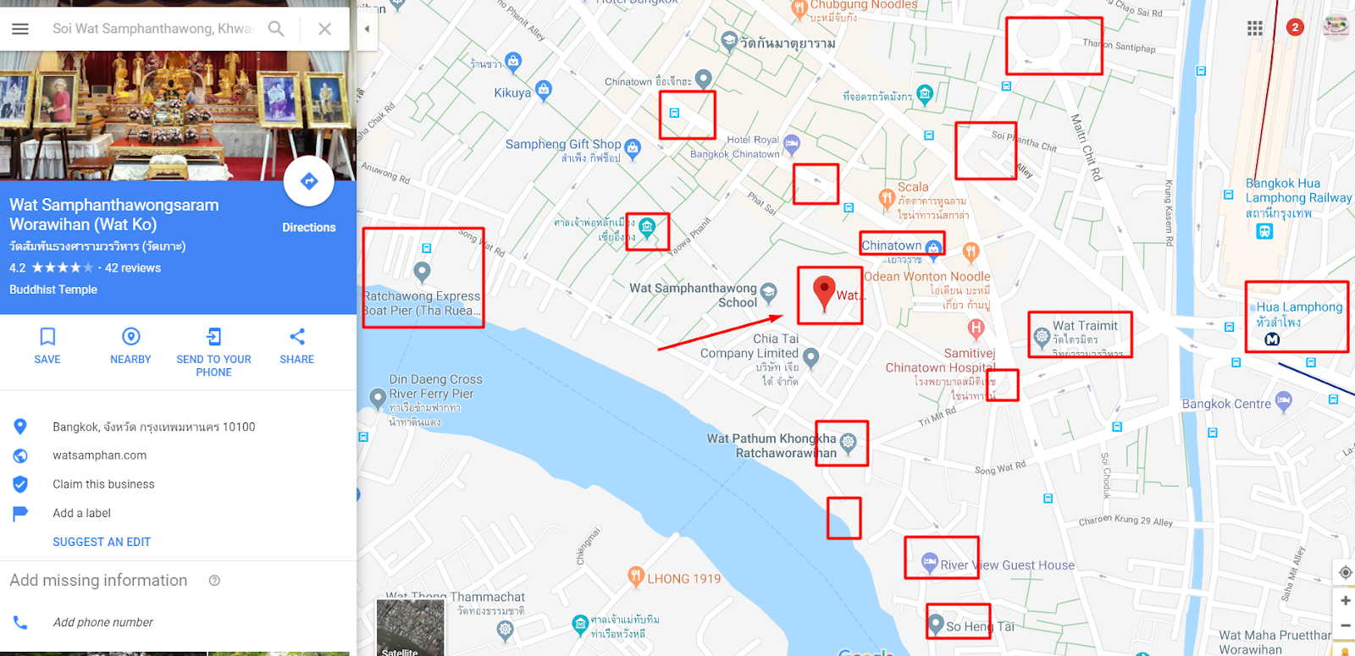The image size is (1355, 656).
Task: Click Add phone number field
Action: pyautogui.click(x=103, y=622)
